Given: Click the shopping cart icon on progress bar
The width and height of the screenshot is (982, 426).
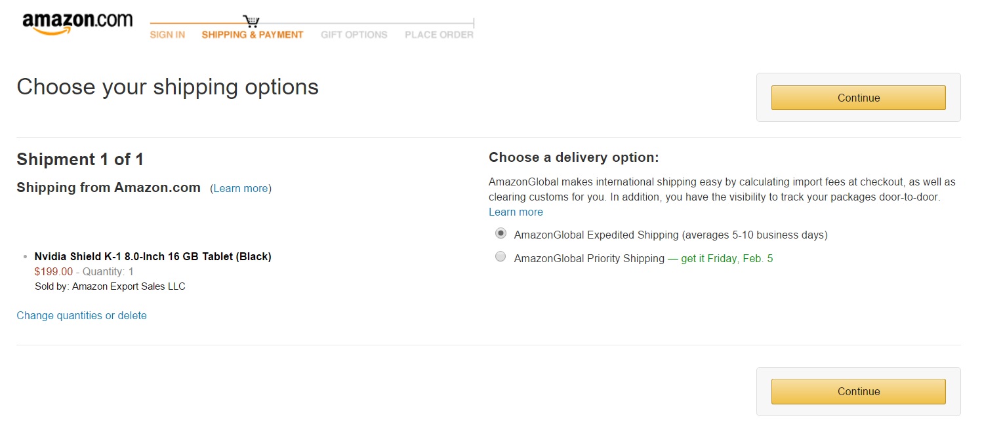Looking at the screenshot, I should [251, 22].
